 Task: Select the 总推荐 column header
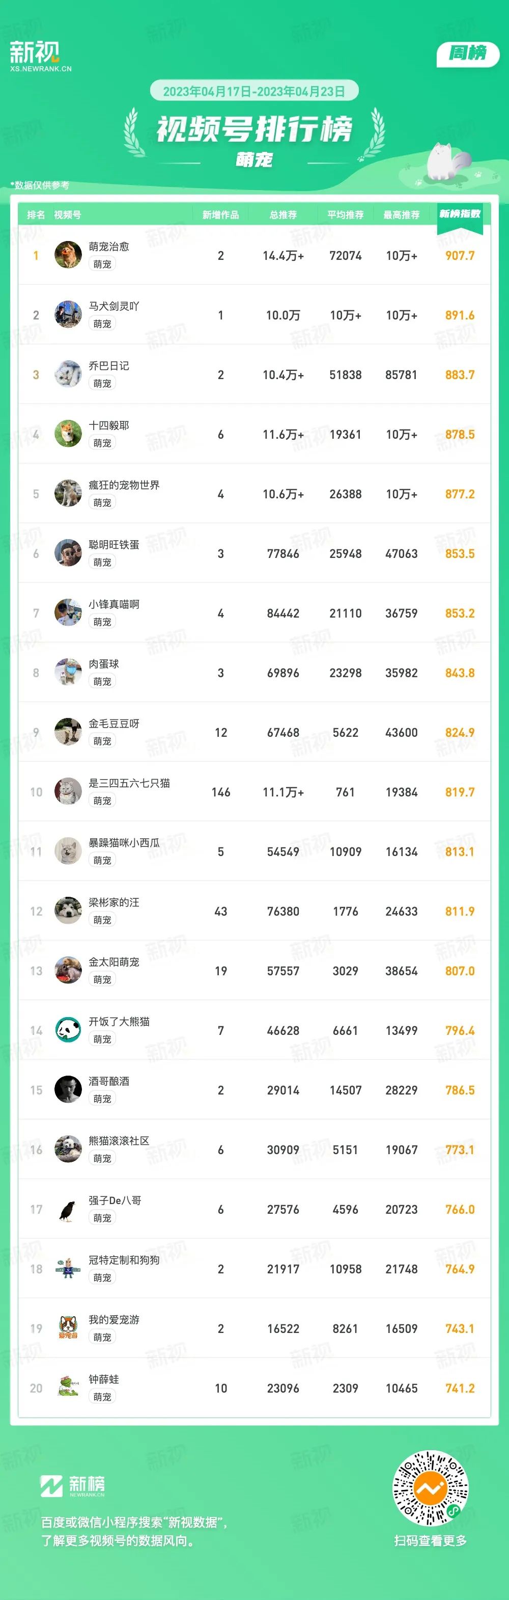click(283, 215)
